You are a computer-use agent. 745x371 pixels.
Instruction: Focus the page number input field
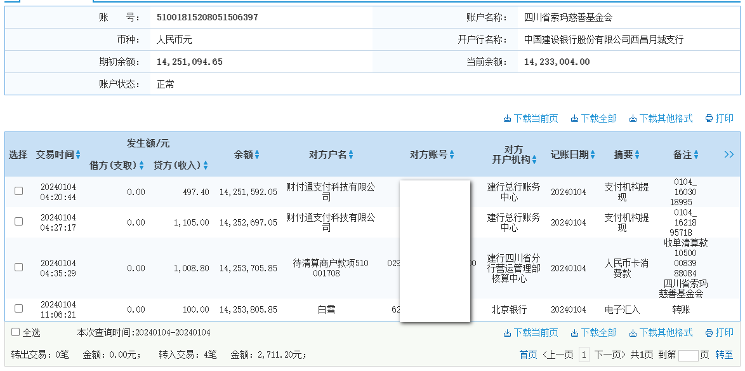click(689, 355)
